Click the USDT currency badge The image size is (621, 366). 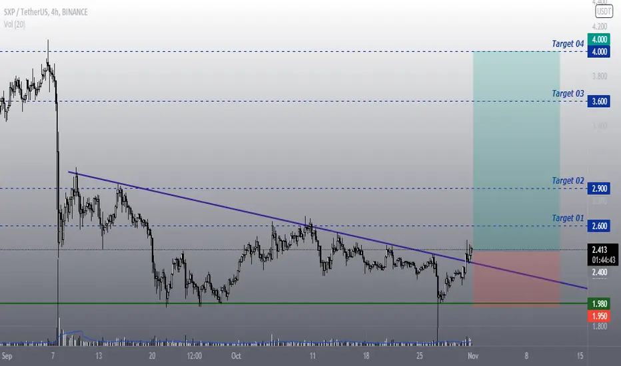pyautogui.click(x=604, y=11)
